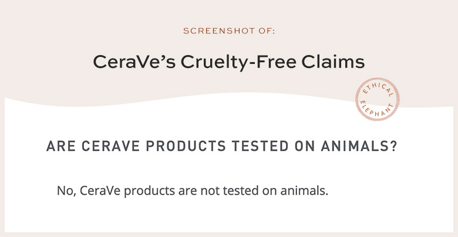Click 'not tested' in the answer sentence

[230, 191]
